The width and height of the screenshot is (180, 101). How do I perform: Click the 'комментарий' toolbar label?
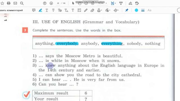click(x=15, y=10)
